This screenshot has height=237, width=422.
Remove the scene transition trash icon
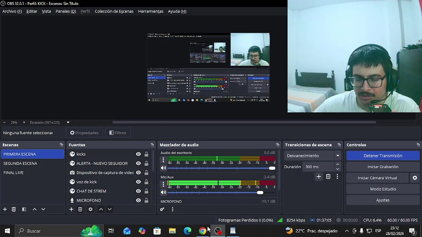pos(328,177)
